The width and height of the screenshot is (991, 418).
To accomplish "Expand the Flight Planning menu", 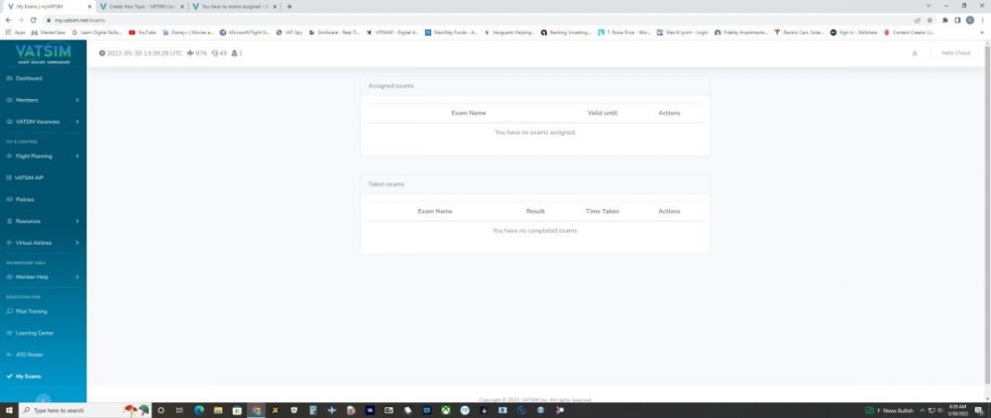I will point(43,156).
